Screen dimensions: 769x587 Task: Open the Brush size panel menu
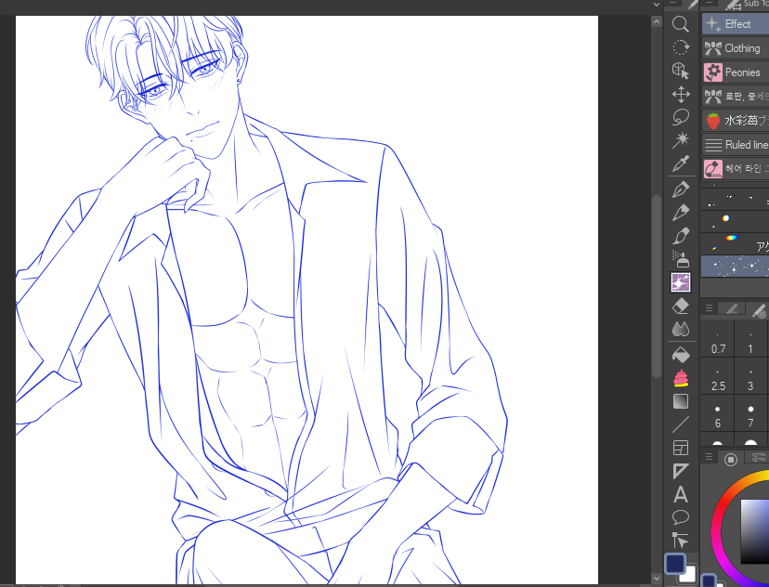[x=709, y=308]
